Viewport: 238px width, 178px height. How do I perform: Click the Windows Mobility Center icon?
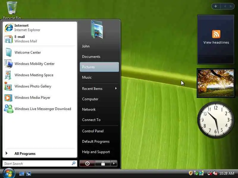point(9,64)
